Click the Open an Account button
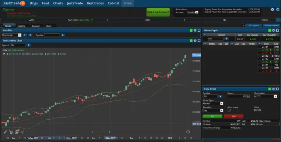281x142 pixels. coord(158,12)
